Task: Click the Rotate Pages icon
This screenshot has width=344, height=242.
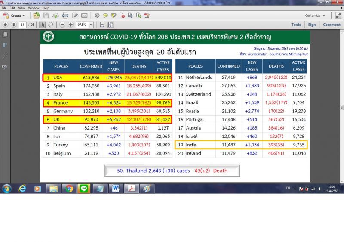Action: pyautogui.click(x=130, y=16)
